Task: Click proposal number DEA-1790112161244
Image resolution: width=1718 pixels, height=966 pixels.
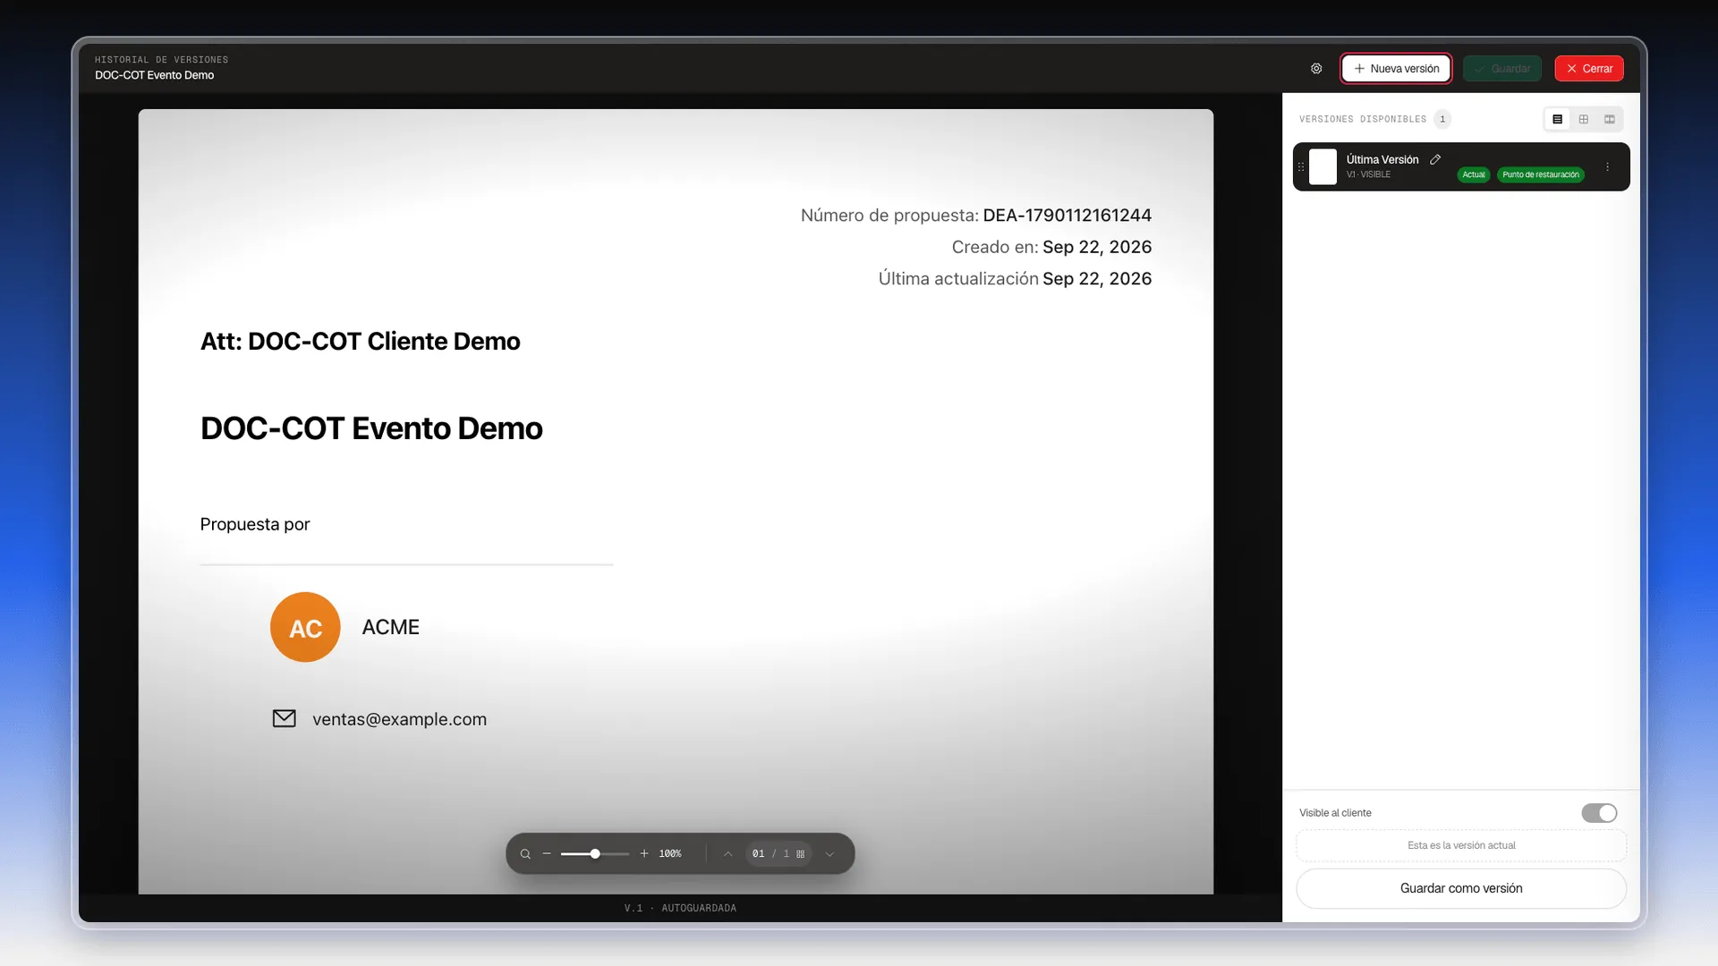Action: pyautogui.click(x=1067, y=216)
